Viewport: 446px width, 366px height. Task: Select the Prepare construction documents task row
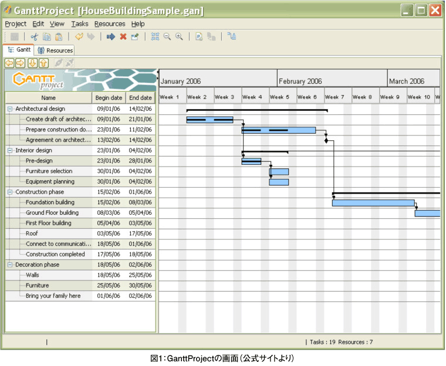click(80, 130)
